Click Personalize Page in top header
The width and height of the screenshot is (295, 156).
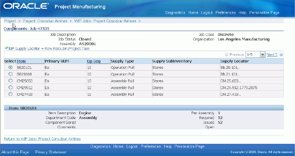click(264, 13)
